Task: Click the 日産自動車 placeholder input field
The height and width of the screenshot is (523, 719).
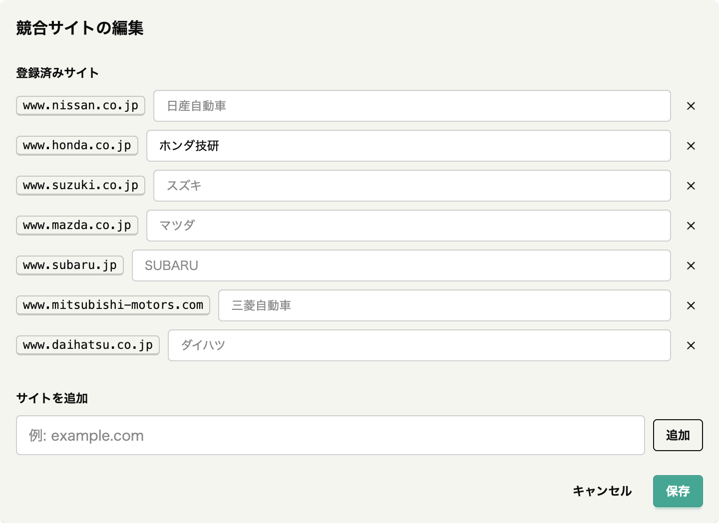Action: (x=411, y=106)
